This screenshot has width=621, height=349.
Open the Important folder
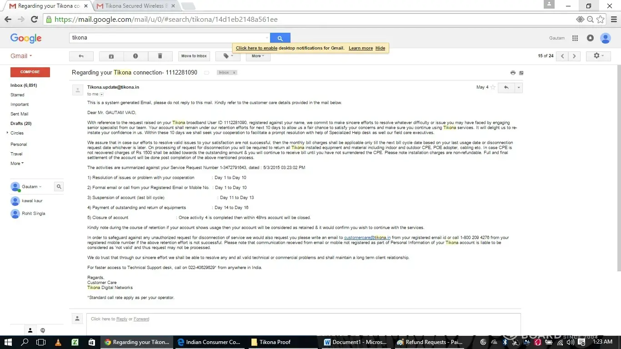point(20,105)
